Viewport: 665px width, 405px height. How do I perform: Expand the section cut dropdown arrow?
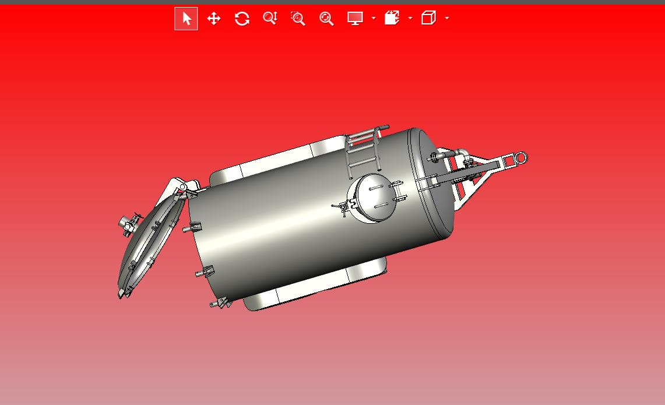[x=410, y=18]
